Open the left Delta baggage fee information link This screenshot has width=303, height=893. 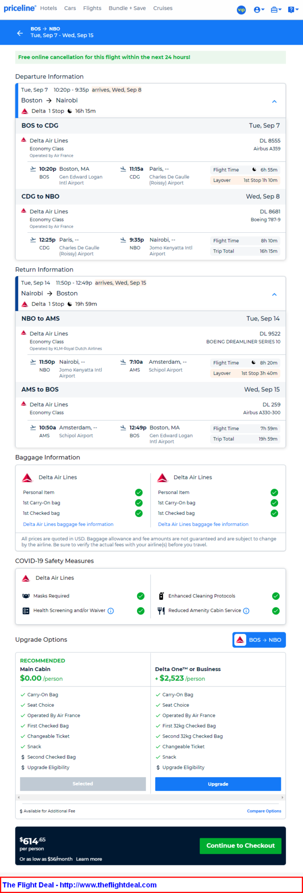tap(68, 524)
